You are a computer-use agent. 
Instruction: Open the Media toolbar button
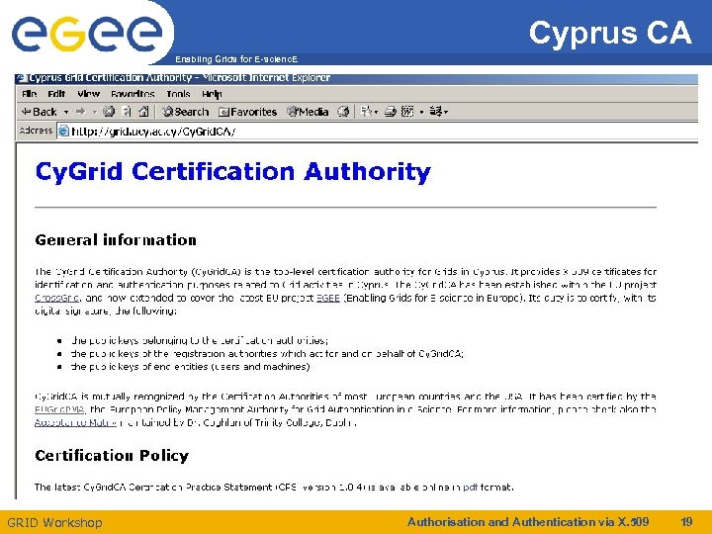308,112
